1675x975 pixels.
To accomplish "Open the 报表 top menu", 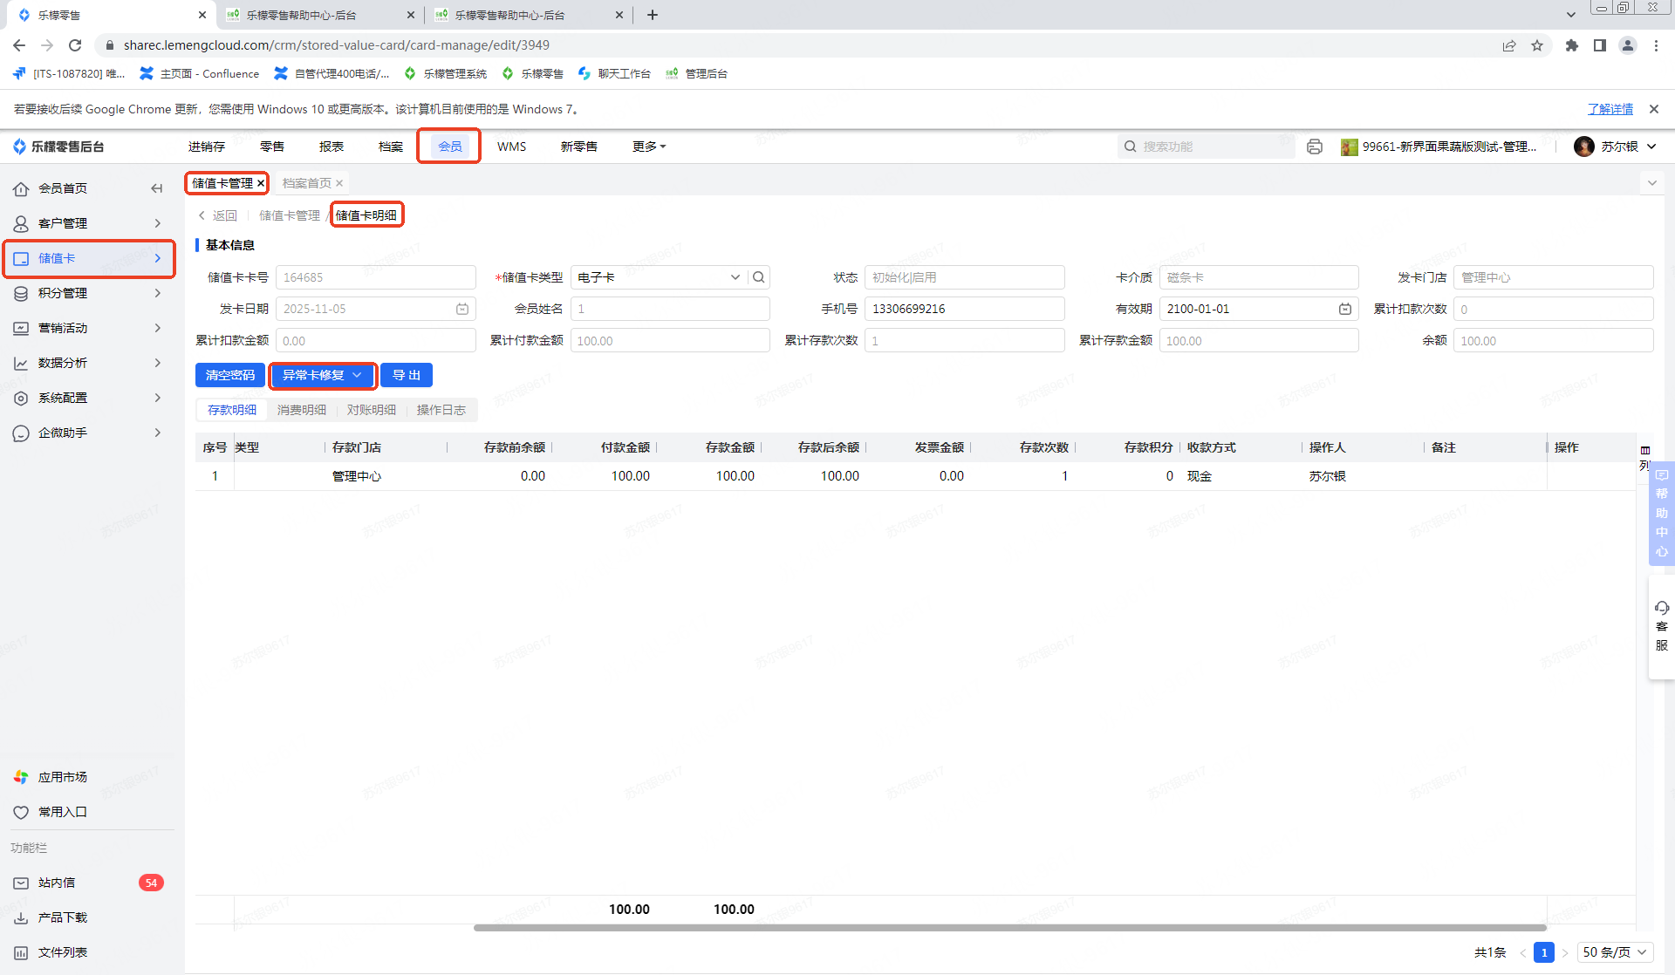I will pyautogui.click(x=331, y=147).
